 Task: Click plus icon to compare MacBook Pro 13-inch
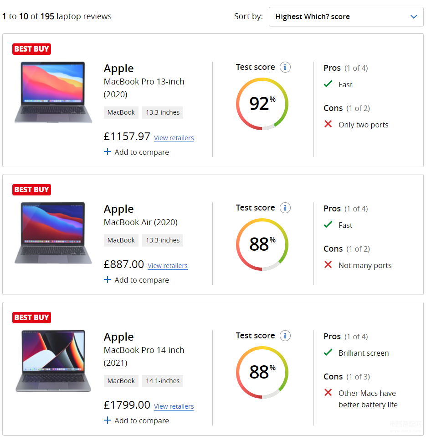click(x=108, y=152)
